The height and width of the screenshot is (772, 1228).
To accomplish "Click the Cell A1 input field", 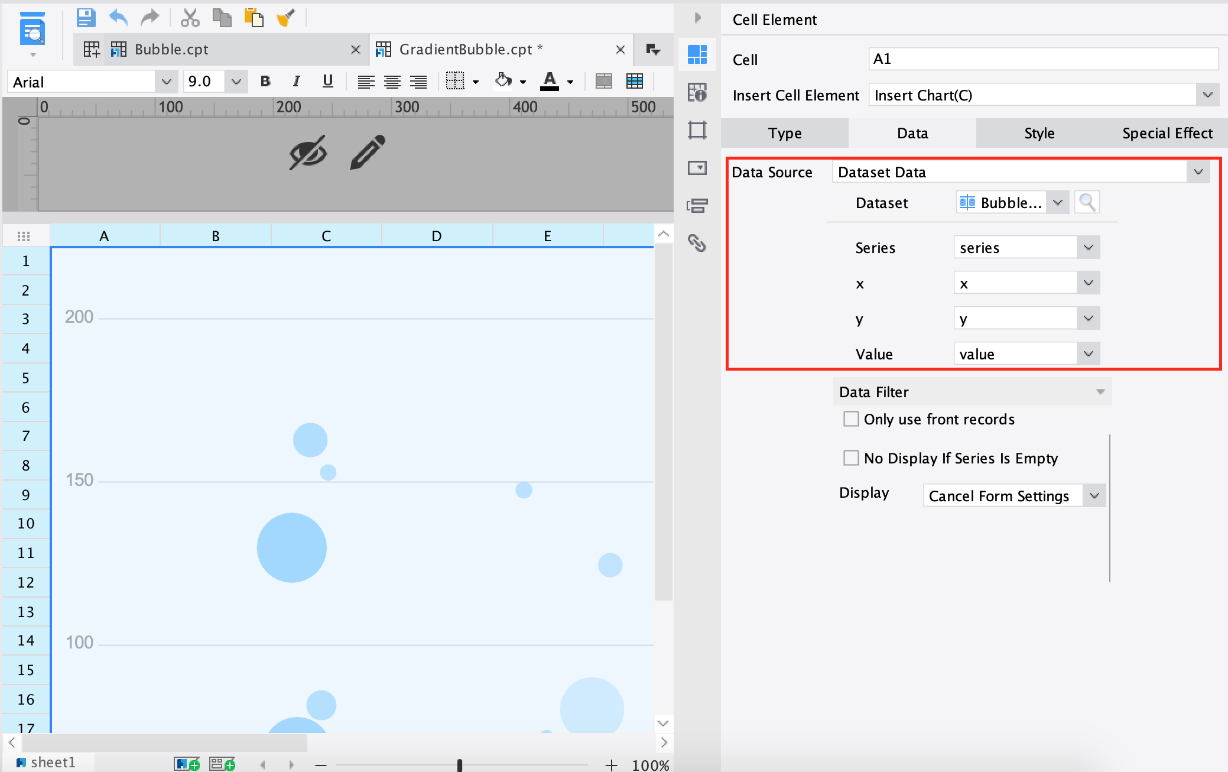I will [1043, 59].
